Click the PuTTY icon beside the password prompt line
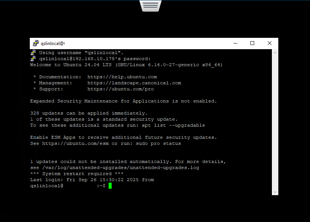This screenshot has height=222, width=310. coord(33,59)
